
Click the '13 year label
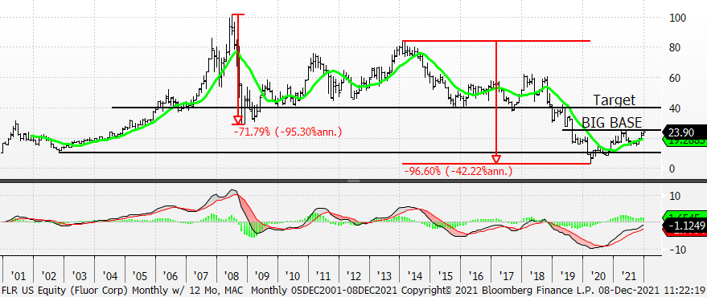tap(384, 275)
